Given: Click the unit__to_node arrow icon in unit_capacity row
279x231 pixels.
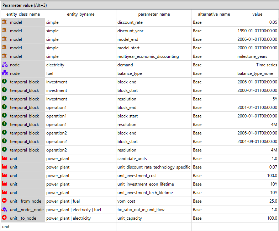Looking at the screenshot, I should [4, 218].
